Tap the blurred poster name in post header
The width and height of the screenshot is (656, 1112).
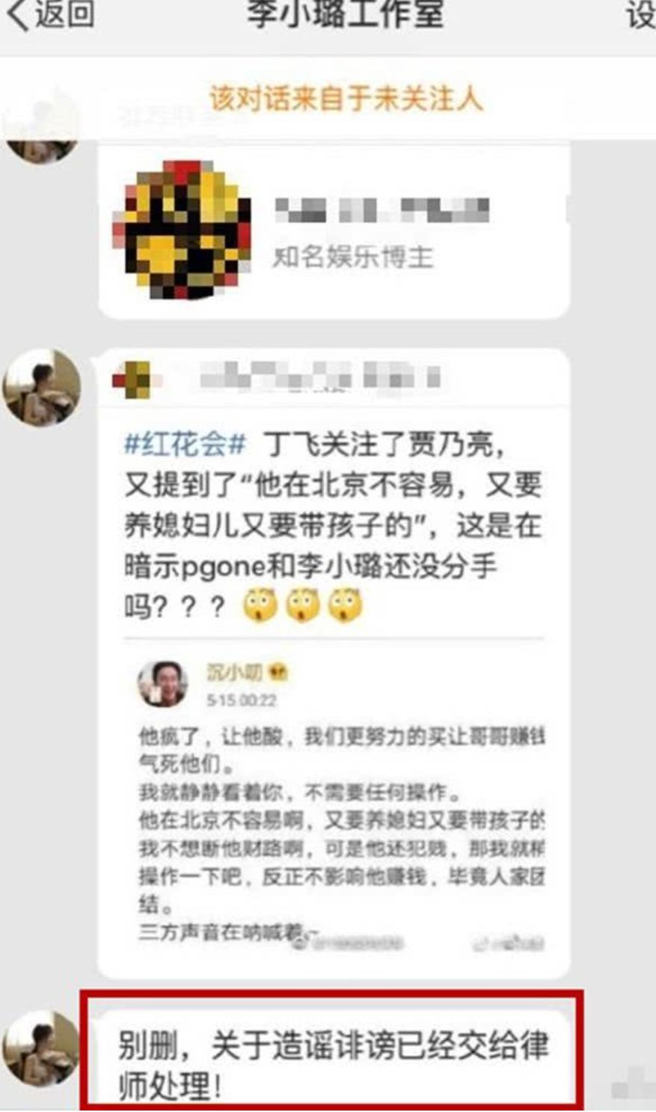tap(320, 378)
